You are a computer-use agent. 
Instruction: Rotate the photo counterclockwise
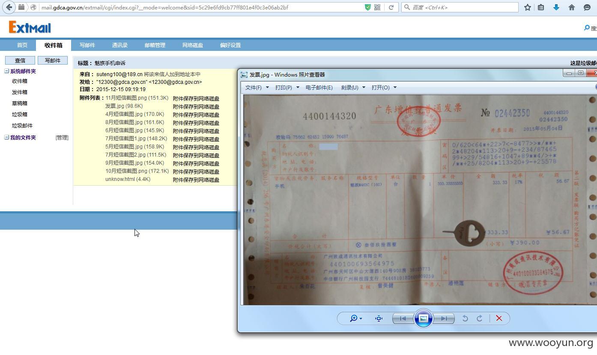point(465,318)
